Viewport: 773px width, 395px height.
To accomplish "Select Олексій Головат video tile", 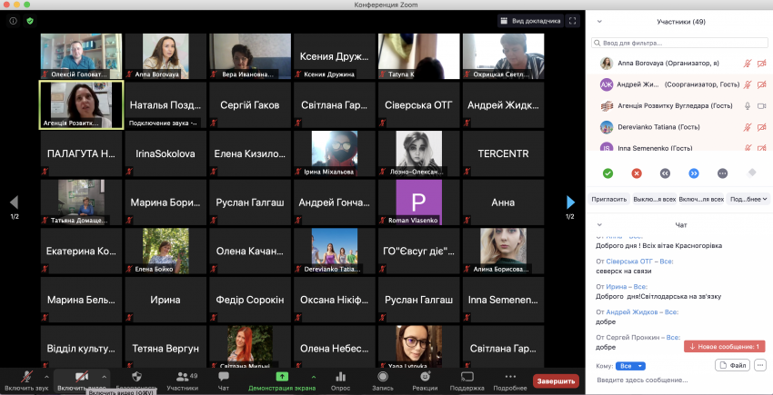I will pos(81,56).
